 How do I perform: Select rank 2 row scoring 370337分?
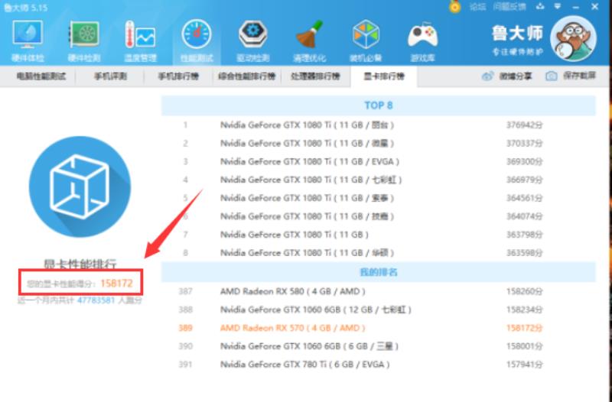(x=378, y=144)
